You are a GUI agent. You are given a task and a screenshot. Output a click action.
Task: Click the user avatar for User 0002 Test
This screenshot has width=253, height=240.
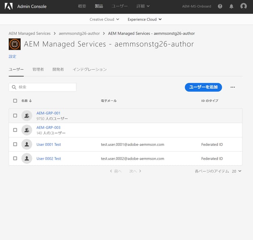(x=27, y=159)
